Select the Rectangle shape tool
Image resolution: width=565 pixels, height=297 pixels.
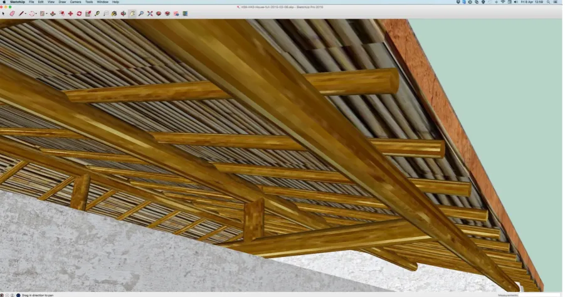[x=42, y=14]
